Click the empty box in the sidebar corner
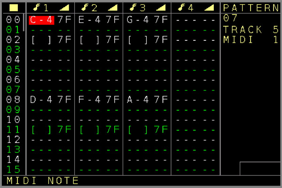This screenshot has width=282, height=188. pos(260,168)
